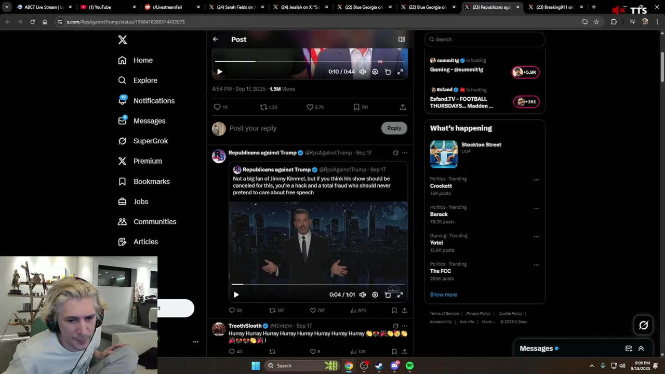Screen dimensions: 665x374
Task: Play the Jimmy Kimmel video
Action: coord(236,295)
